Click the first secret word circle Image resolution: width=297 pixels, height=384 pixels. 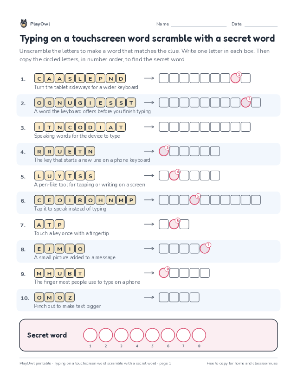[90, 335]
